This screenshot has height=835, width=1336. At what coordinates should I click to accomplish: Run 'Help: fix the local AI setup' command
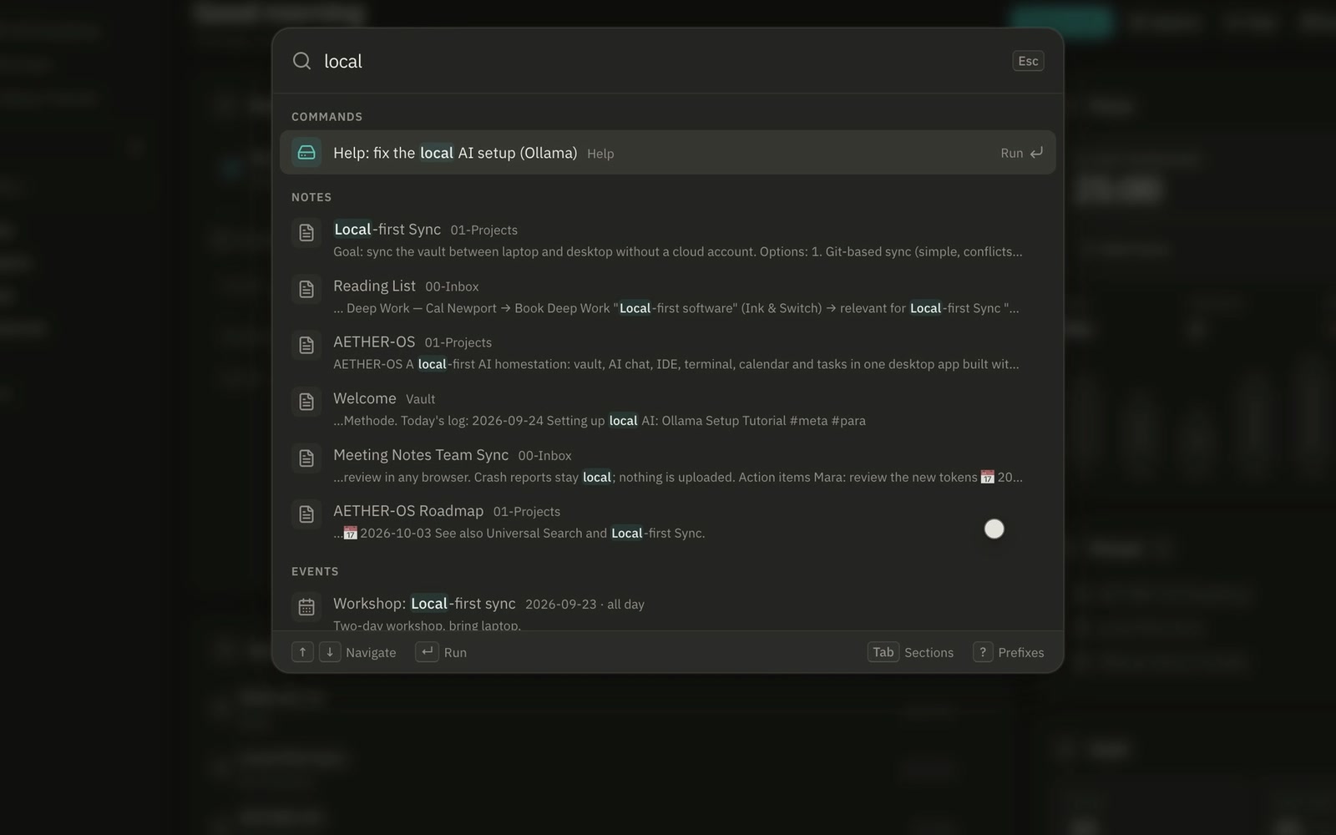(668, 153)
